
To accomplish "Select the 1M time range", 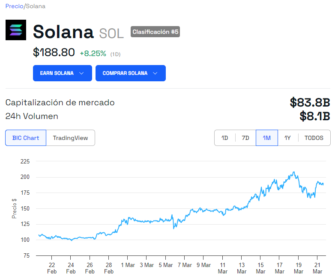I will [267, 138].
